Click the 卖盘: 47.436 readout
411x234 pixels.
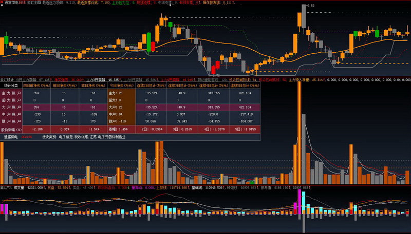(84, 187)
